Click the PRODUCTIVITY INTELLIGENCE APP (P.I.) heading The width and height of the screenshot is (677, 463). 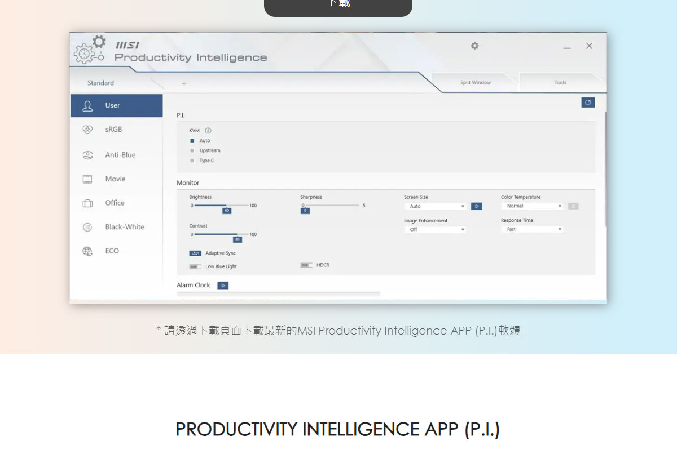[337, 429]
